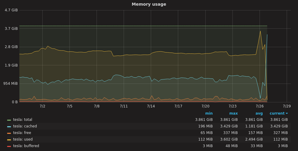
Task: Click the tesla: buffered legend label
Action: (26, 146)
